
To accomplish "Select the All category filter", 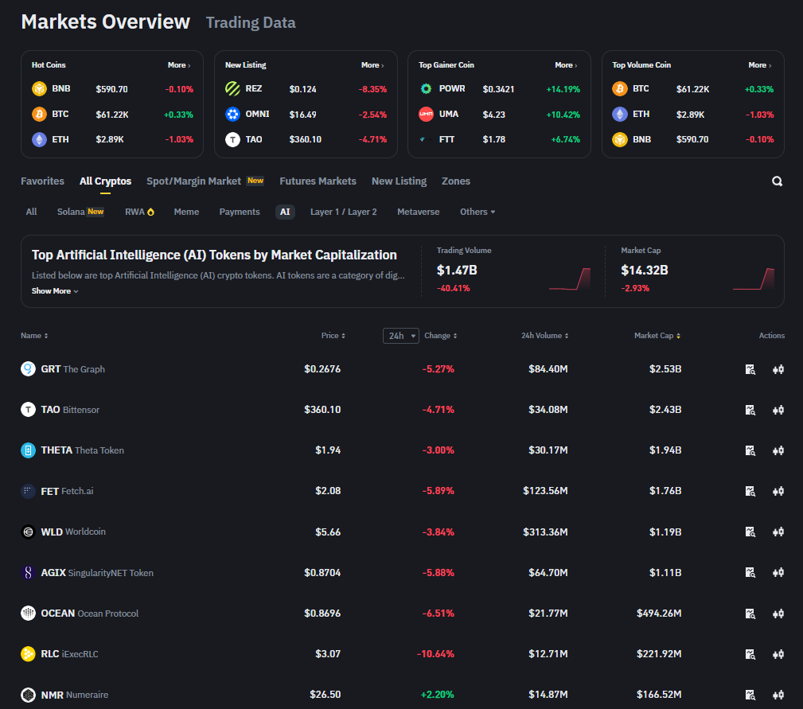I will (x=31, y=212).
